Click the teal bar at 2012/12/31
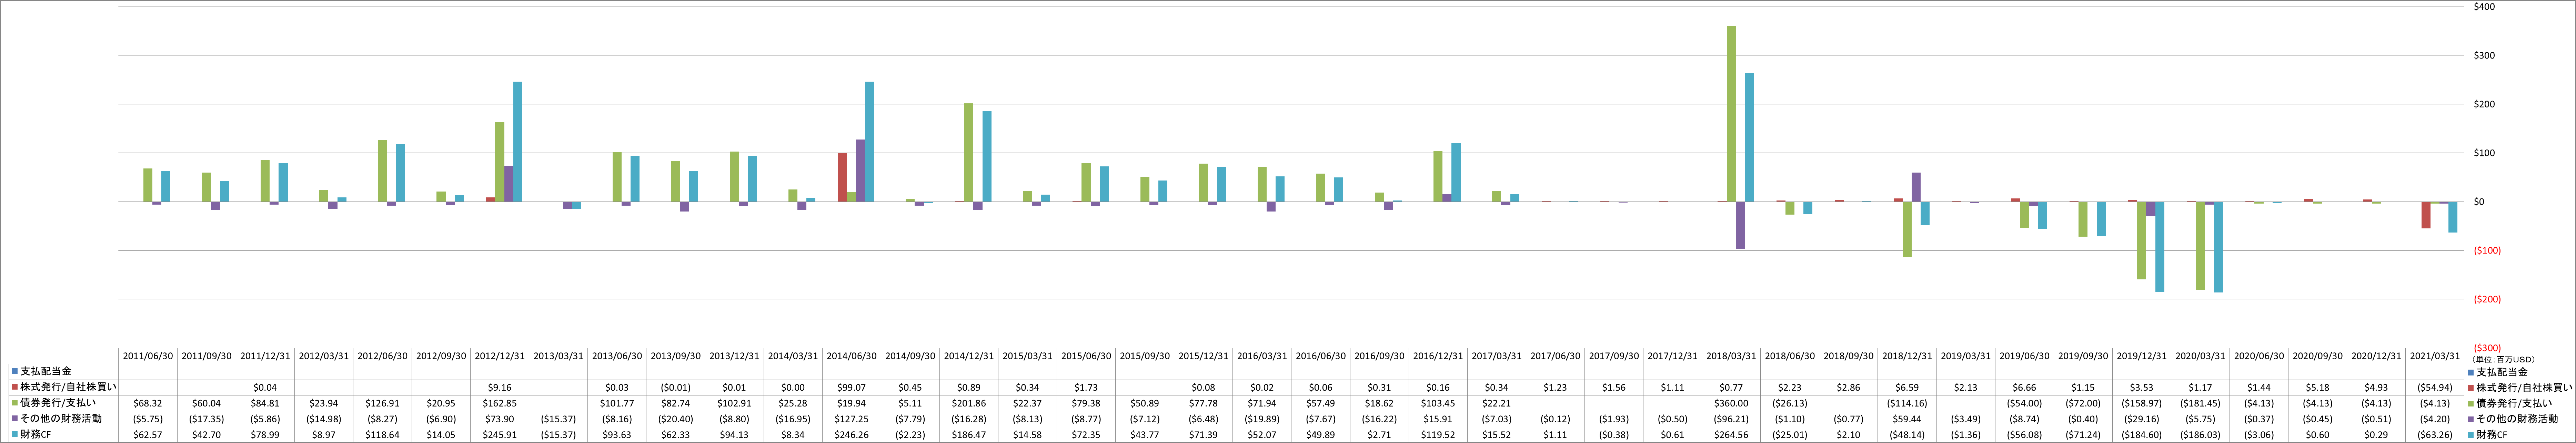This screenshot has height=443, width=2576. (x=518, y=142)
